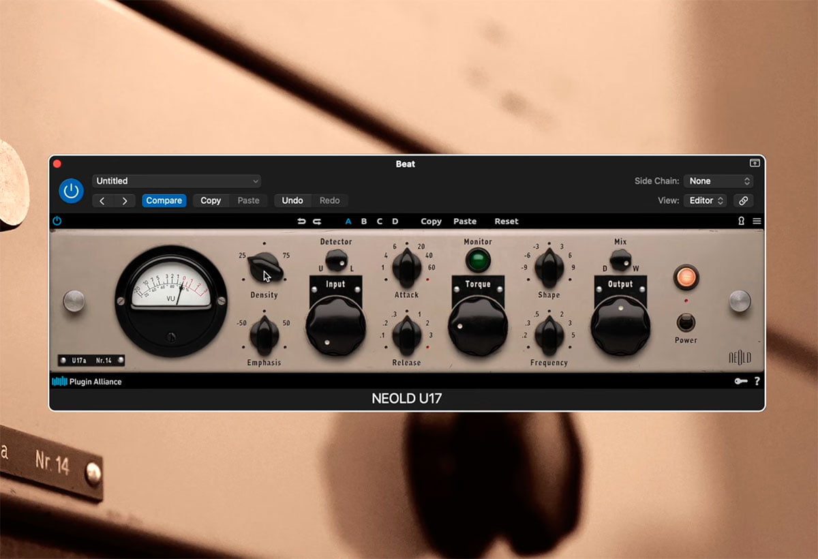The image size is (818, 559).
Task: Open the hamburger menu in NEOLD toolbar
Action: click(x=757, y=221)
